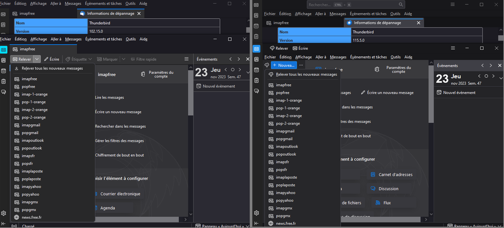Open the app menu beside Filtre rapide
This screenshot has height=228, width=504.
(187, 59)
